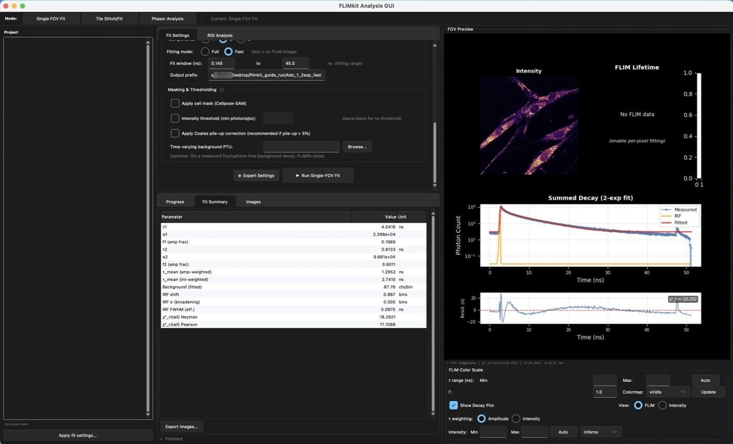Viewport: 733px width, 444px height.
Task: Click the up arrow of the Fit Settings scrollbar
Action: 434,45
